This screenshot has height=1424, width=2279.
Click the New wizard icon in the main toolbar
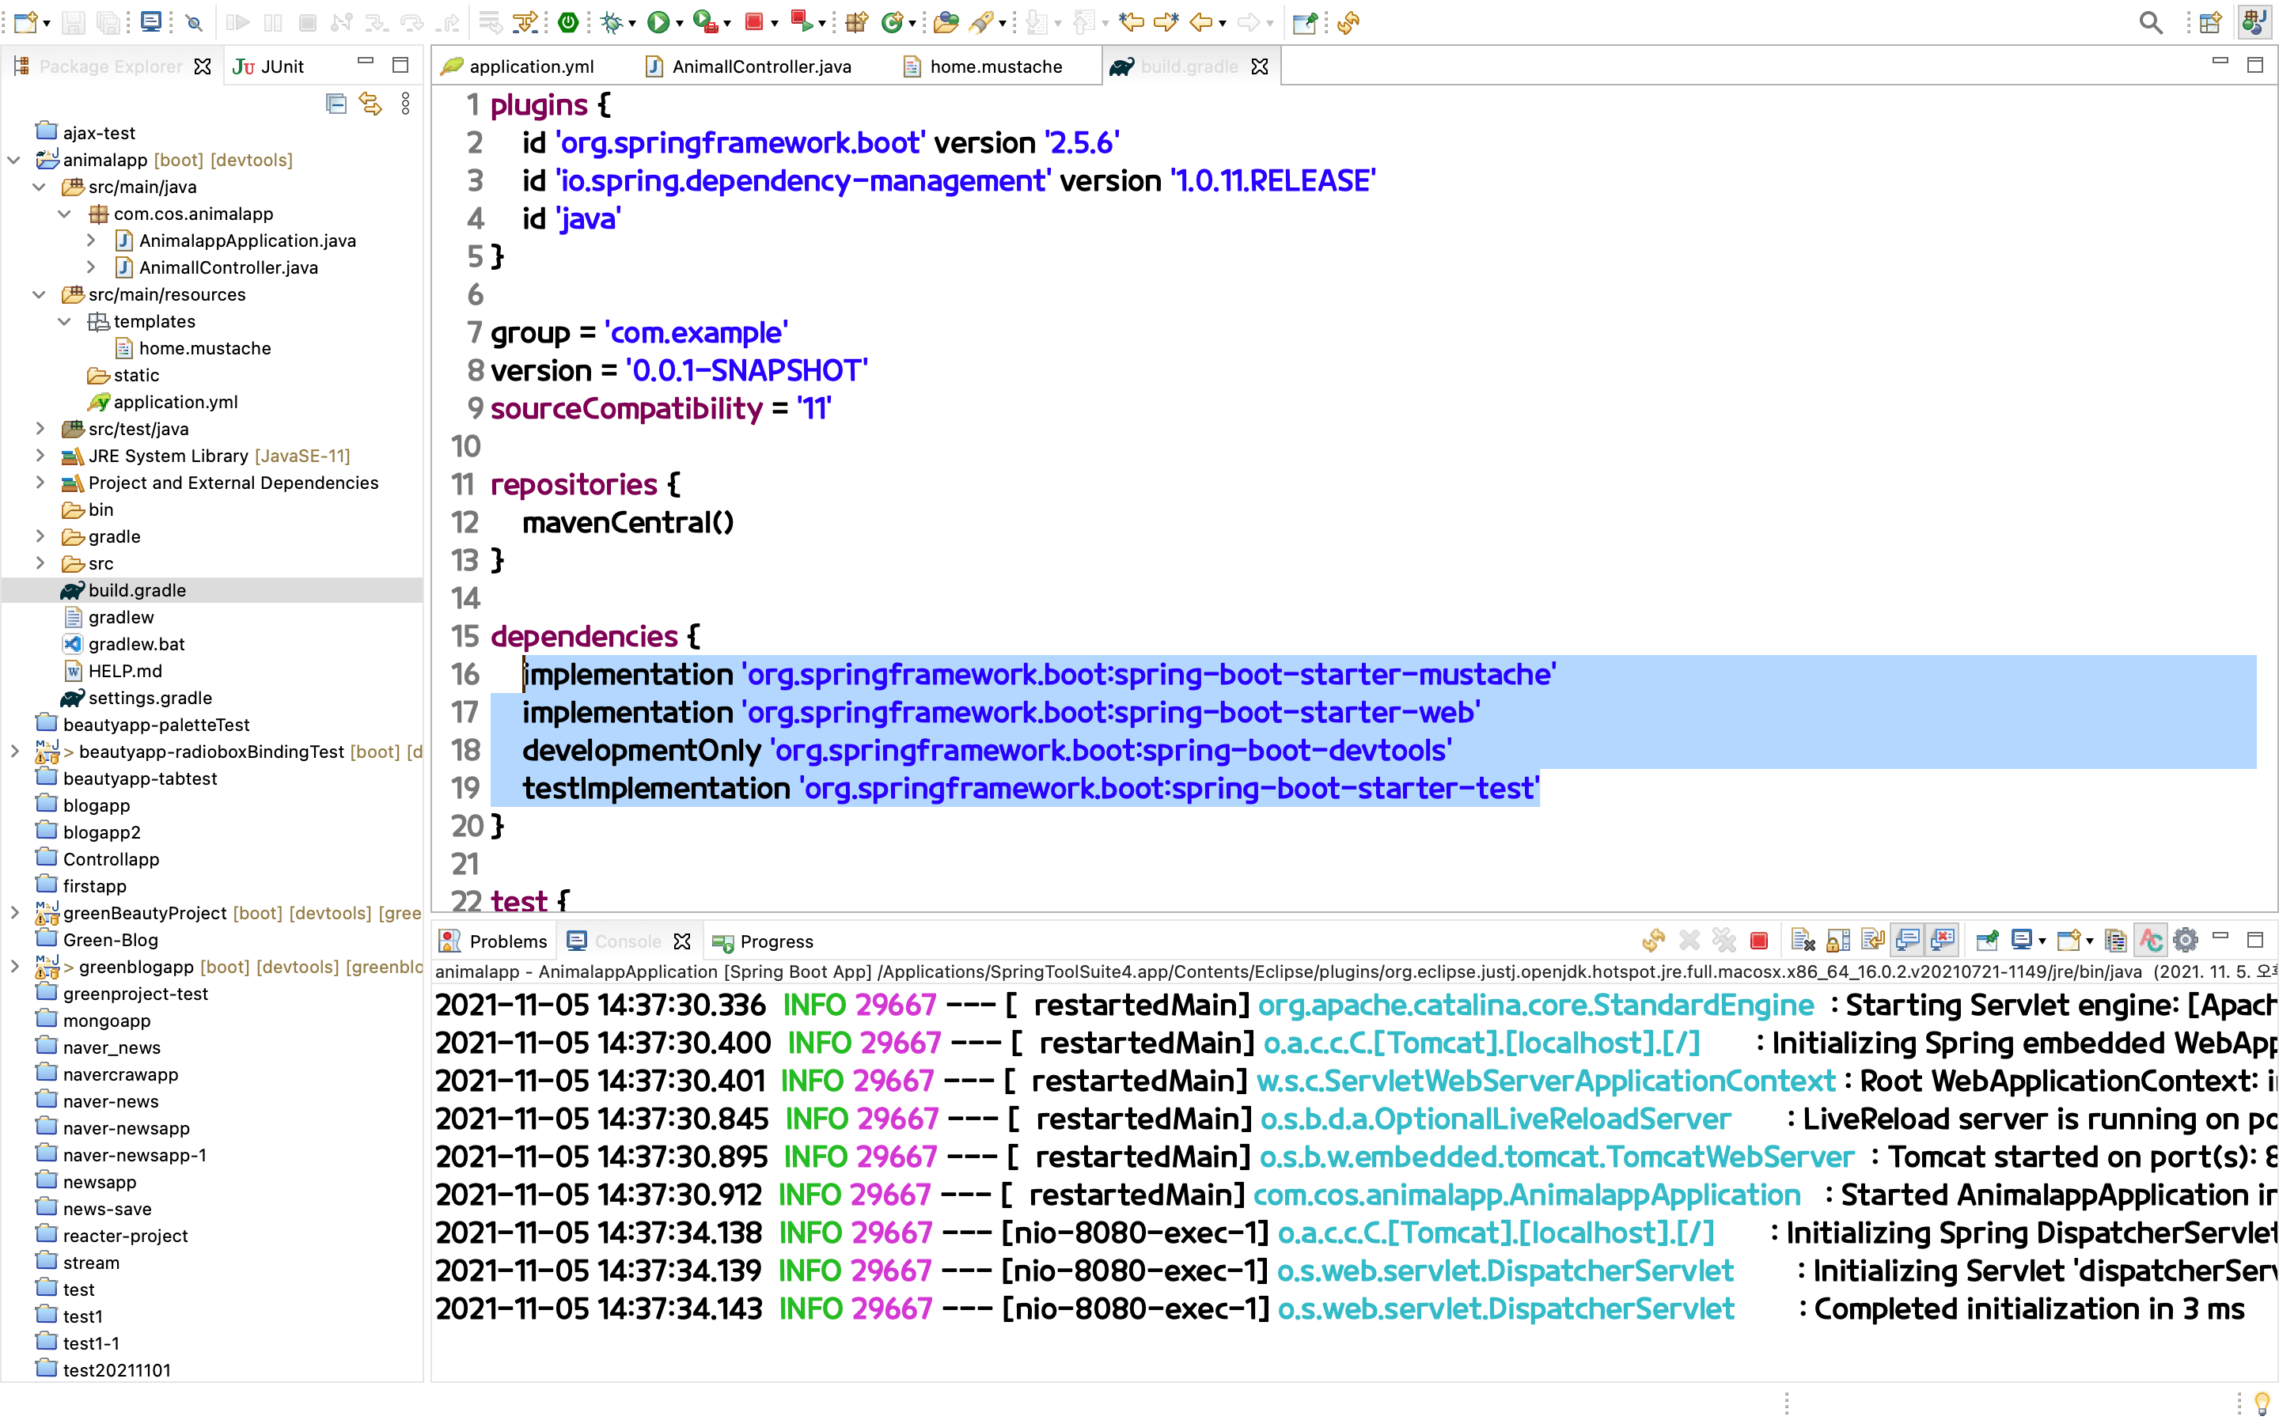pyautogui.click(x=25, y=21)
